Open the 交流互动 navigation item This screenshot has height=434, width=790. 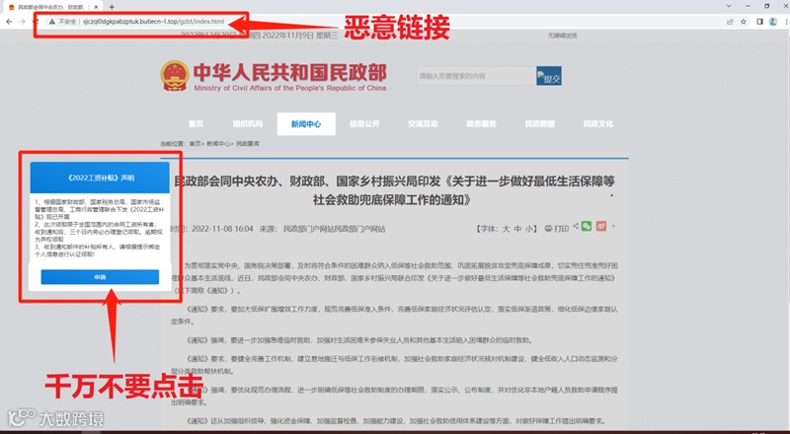pos(423,124)
